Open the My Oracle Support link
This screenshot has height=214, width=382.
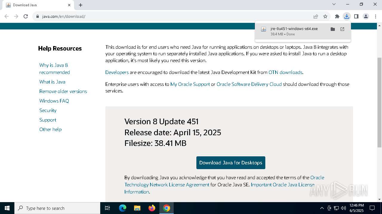click(190, 84)
